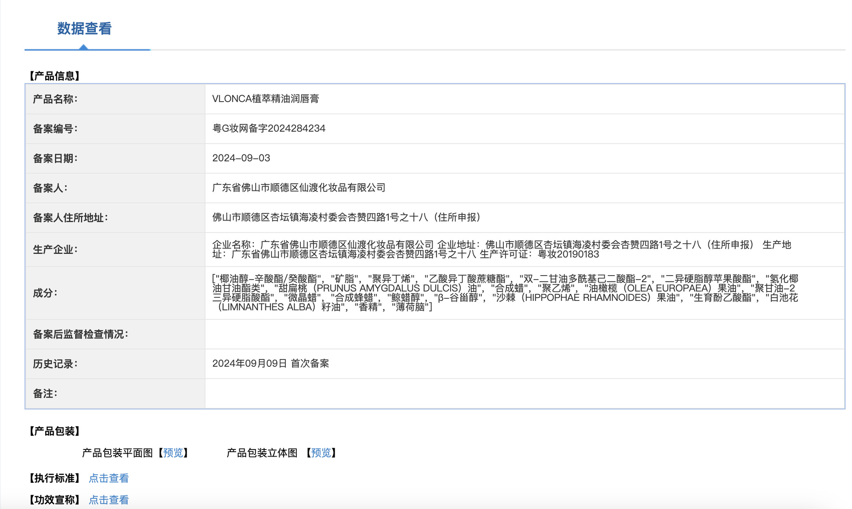The image size is (852, 509).
Task: Click the 备案人住所地址 address value
Action: (x=346, y=217)
